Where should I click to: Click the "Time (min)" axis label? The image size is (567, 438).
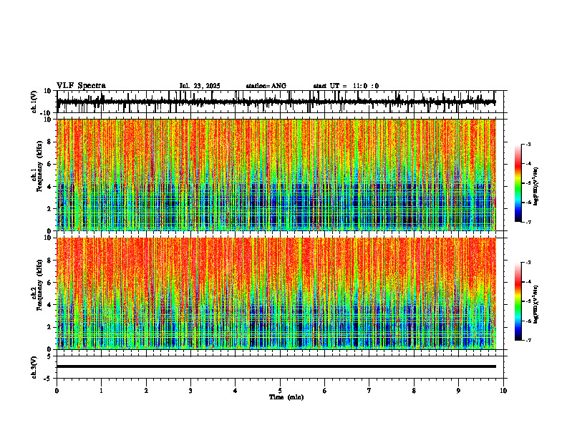[286, 397]
